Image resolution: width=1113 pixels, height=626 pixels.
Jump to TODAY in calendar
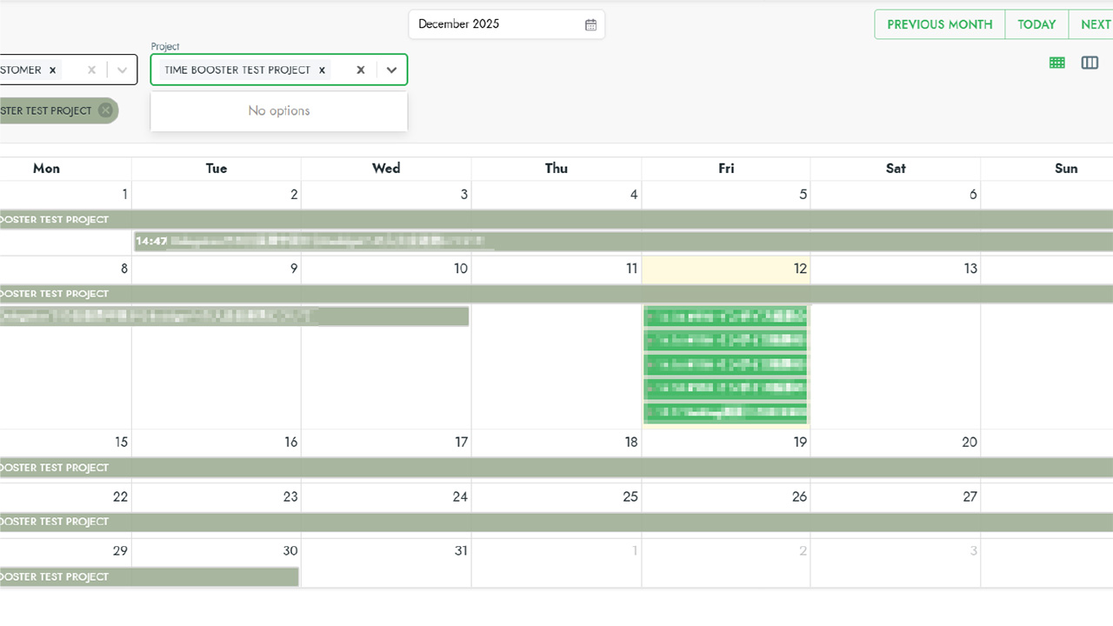point(1036,24)
